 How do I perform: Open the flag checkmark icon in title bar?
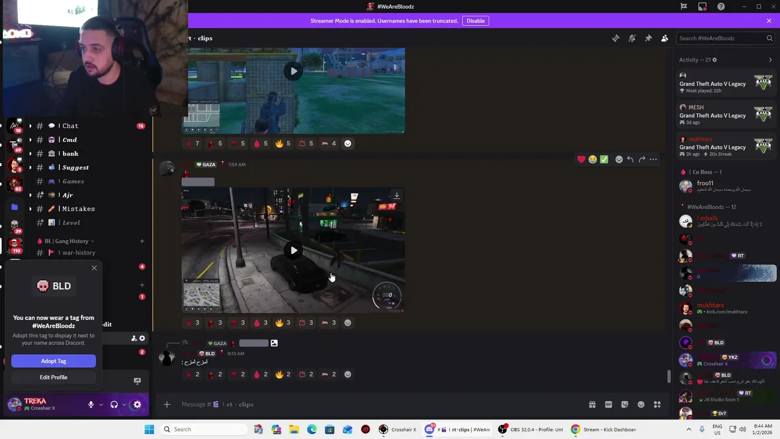click(x=684, y=7)
